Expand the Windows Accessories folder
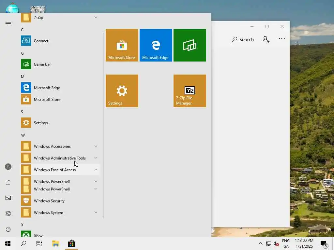Screen dimensions: 334x250 60,146
